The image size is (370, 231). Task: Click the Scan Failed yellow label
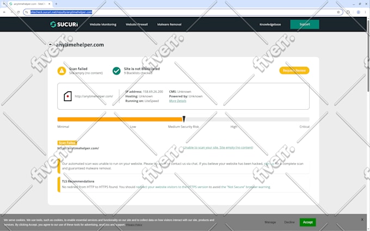(67, 143)
